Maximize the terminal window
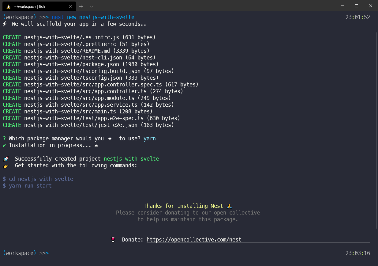 357,6
